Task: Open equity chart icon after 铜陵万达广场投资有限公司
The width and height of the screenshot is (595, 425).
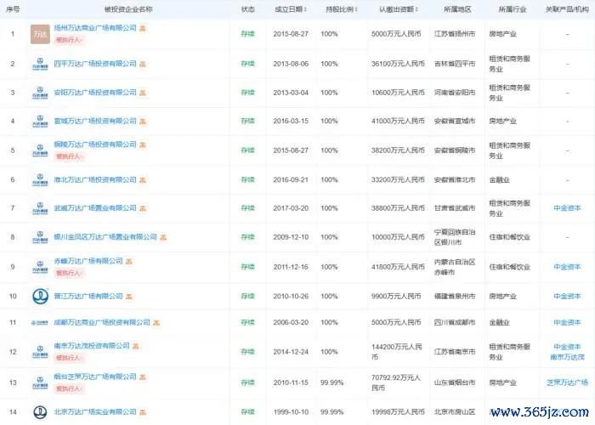Action: tap(143, 144)
